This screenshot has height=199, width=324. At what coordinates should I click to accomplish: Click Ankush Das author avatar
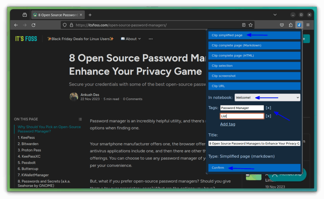coord(74,97)
